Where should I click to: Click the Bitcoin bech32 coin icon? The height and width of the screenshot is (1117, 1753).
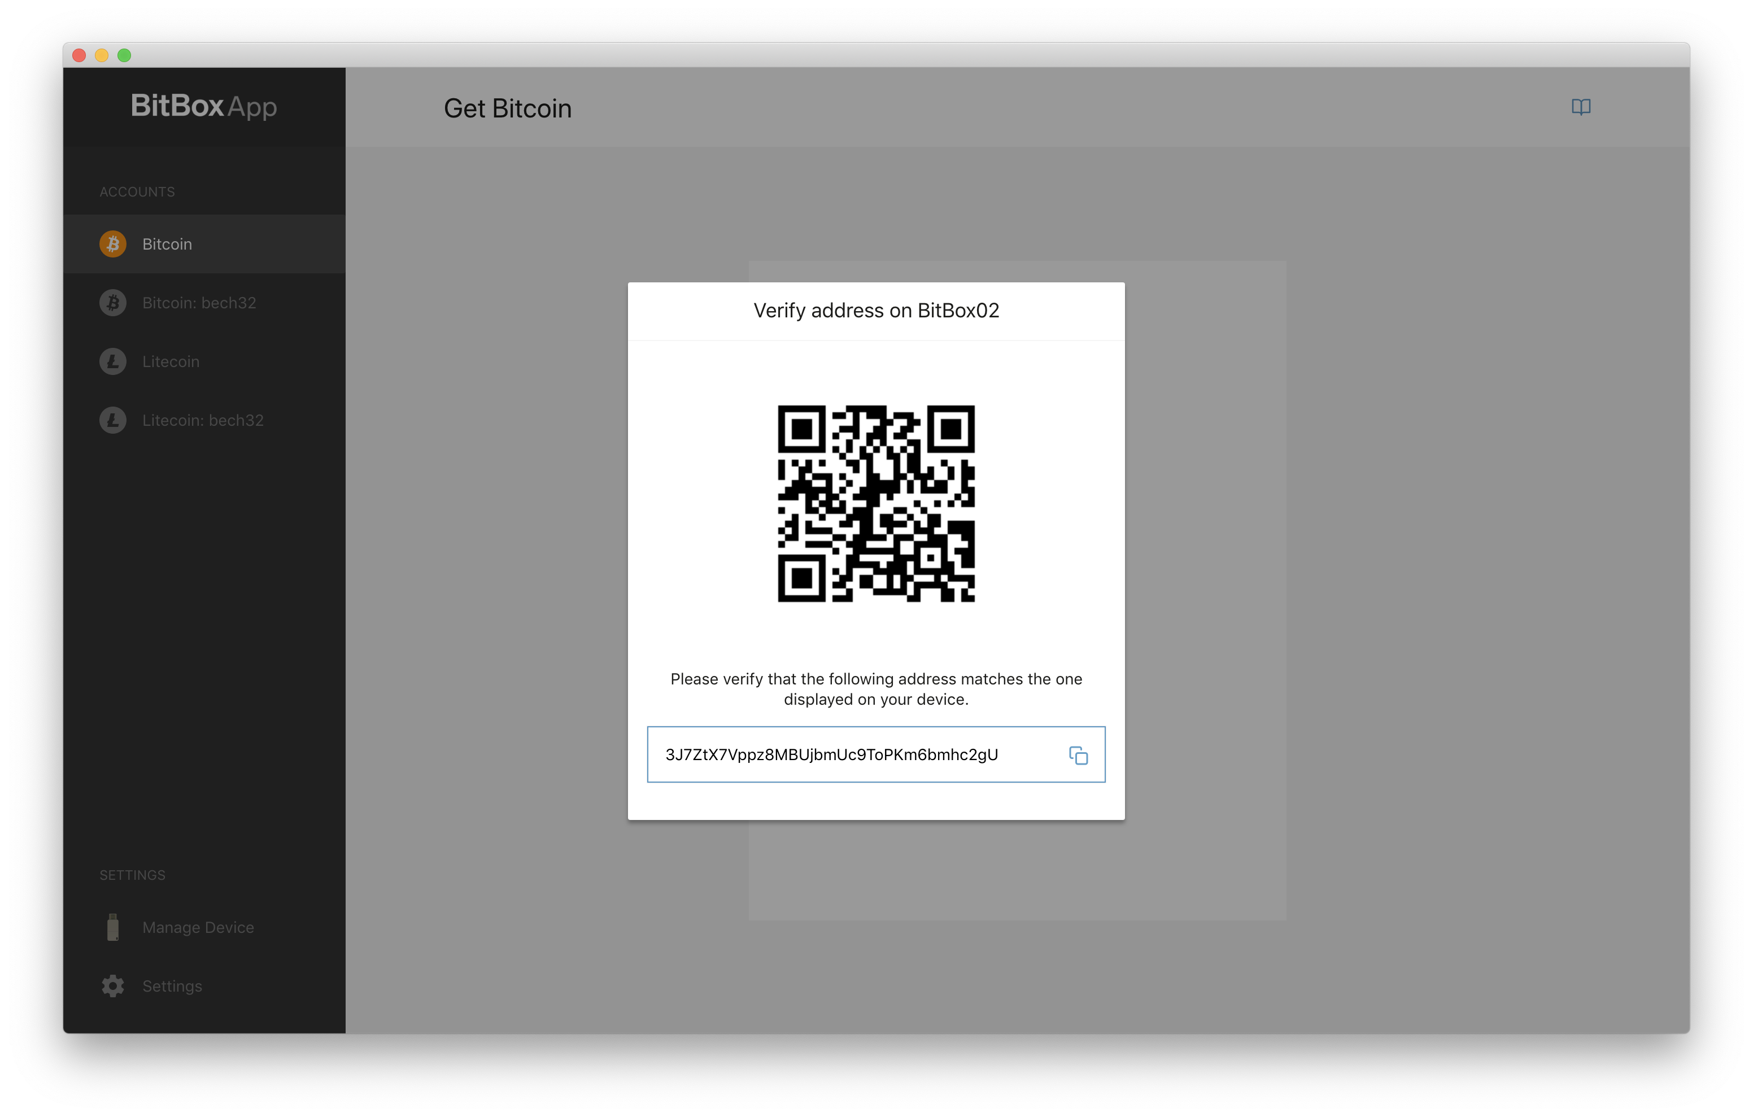(113, 303)
